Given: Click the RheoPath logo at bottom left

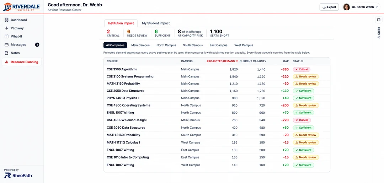Looking at the screenshot, I should tap(18, 175).
